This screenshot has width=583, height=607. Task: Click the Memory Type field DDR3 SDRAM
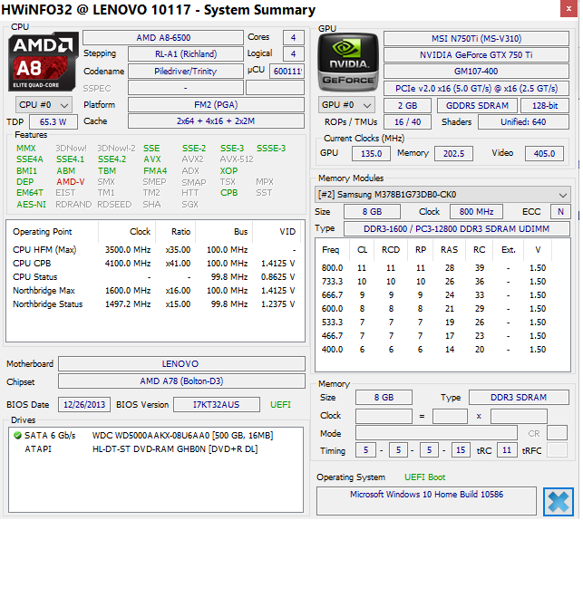(x=519, y=397)
